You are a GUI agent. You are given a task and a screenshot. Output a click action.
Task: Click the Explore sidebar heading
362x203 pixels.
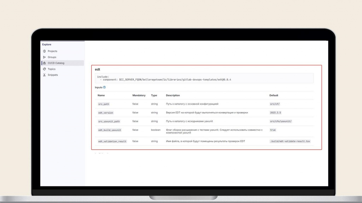47,44
